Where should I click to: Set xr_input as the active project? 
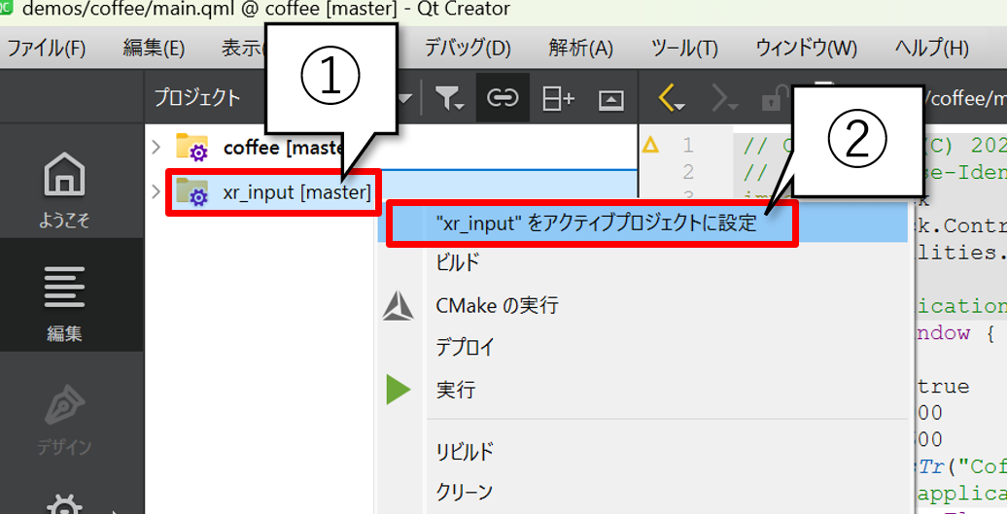pos(595,223)
